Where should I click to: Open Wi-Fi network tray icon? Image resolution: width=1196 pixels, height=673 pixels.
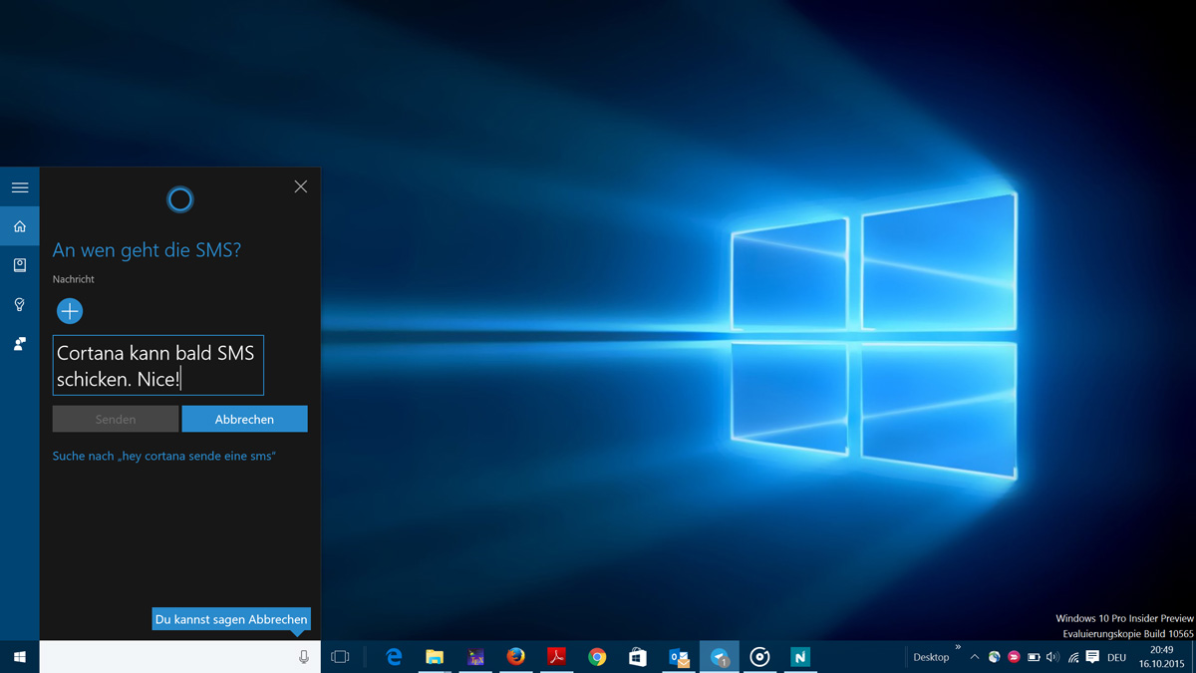1072,657
